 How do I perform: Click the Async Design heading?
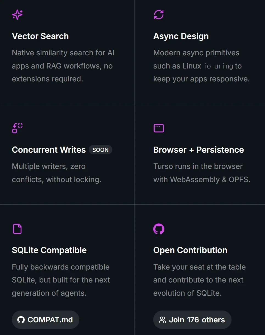click(x=181, y=36)
